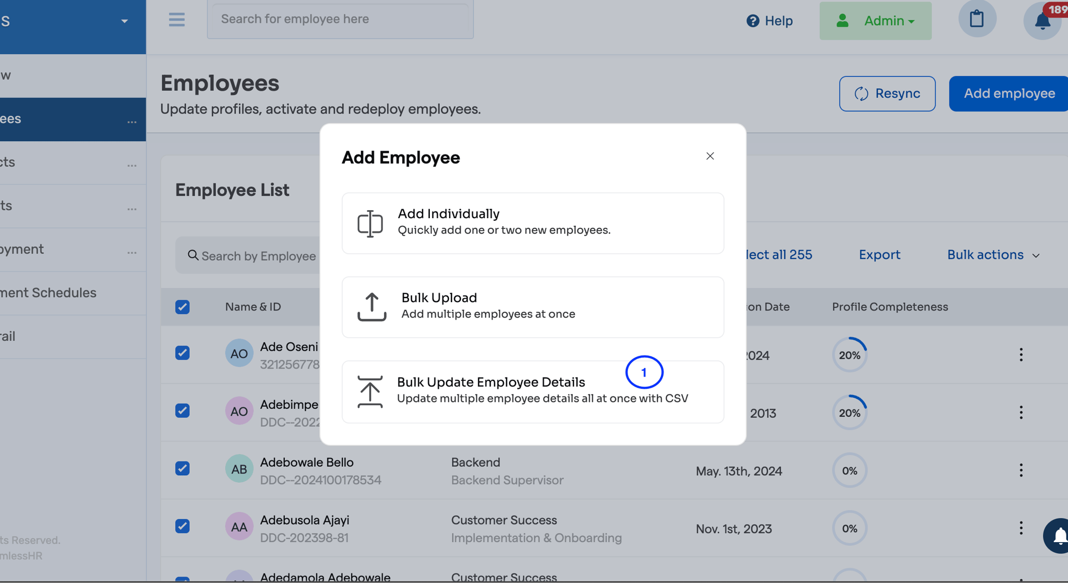This screenshot has width=1068, height=583.
Task: Open the 'rail' sidebar item
Action: click(x=73, y=337)
